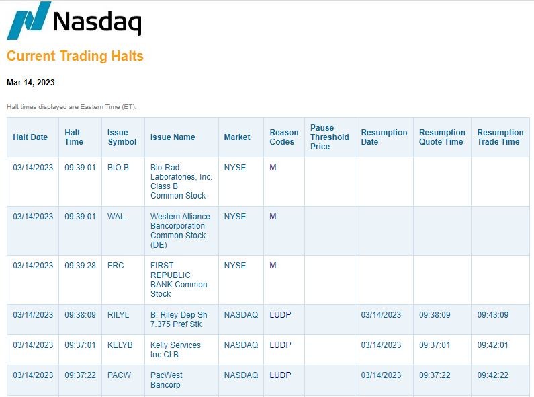Viewport: 534px width, 397px height.
Task: Click the FRC issue symbol
Action: coord(116,266)
